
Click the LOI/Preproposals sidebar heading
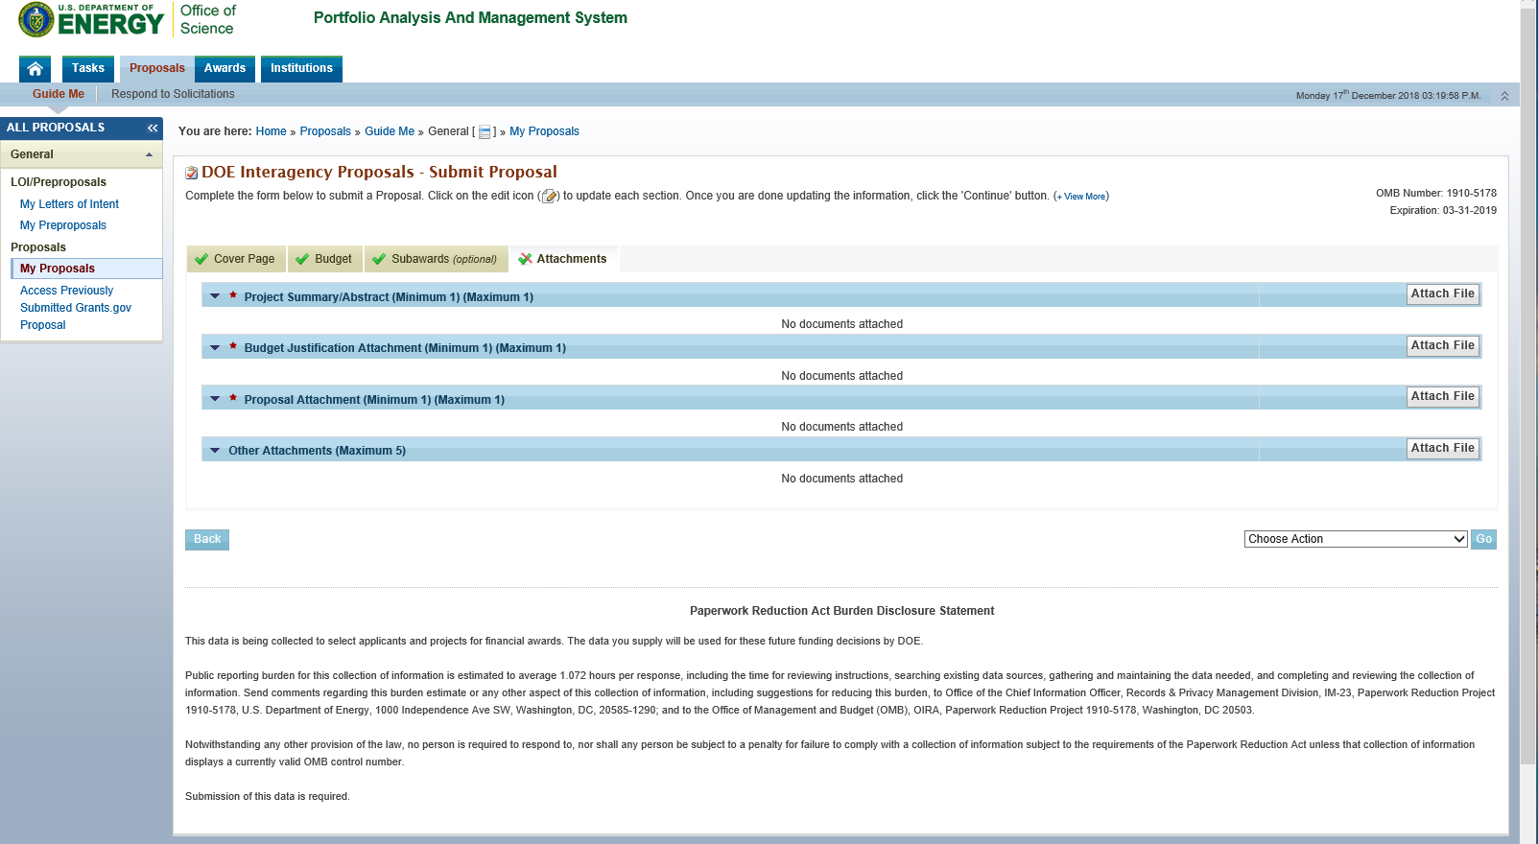click(x=59, y=182)
